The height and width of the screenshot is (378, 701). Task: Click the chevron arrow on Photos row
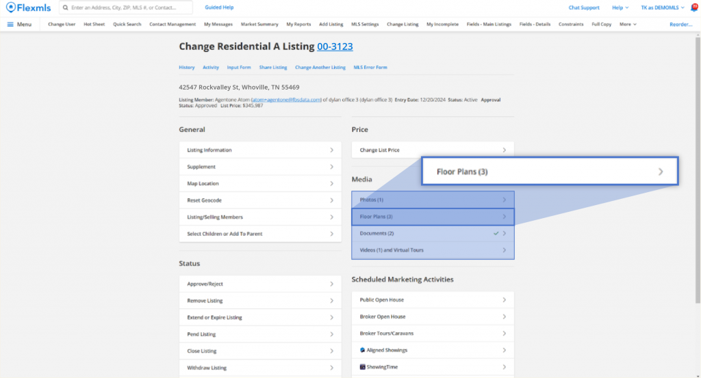504,200
